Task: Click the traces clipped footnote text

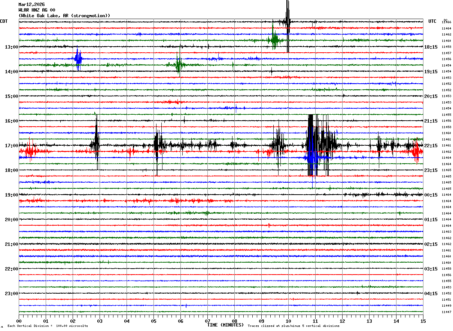Action: [x=294, y=326]
